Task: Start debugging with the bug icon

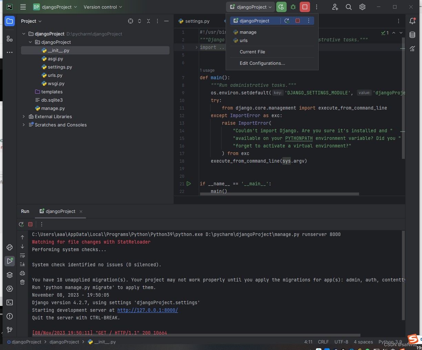Action: click(293, 7)
